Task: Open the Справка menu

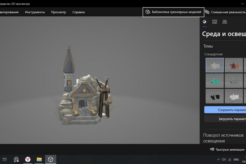Action: (x=79, y=12)
